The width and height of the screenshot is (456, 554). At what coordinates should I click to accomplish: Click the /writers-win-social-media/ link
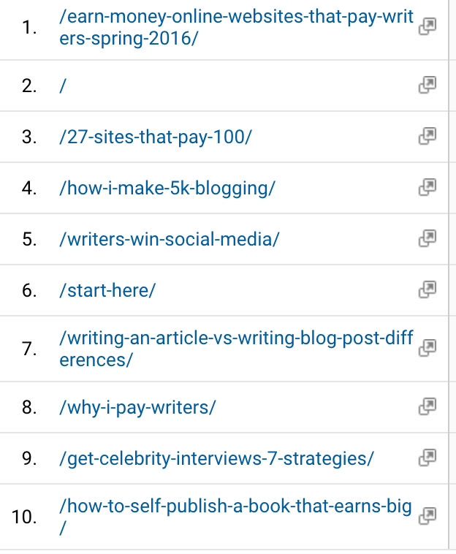170,239
